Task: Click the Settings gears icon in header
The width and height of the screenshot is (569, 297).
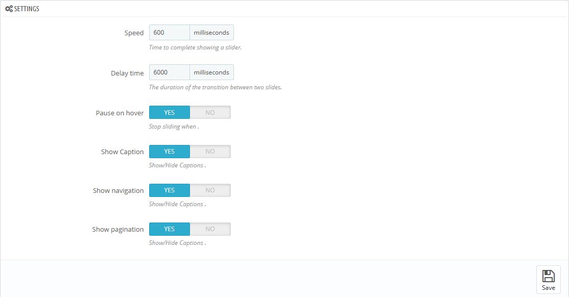Action: [x=9, y=9]
